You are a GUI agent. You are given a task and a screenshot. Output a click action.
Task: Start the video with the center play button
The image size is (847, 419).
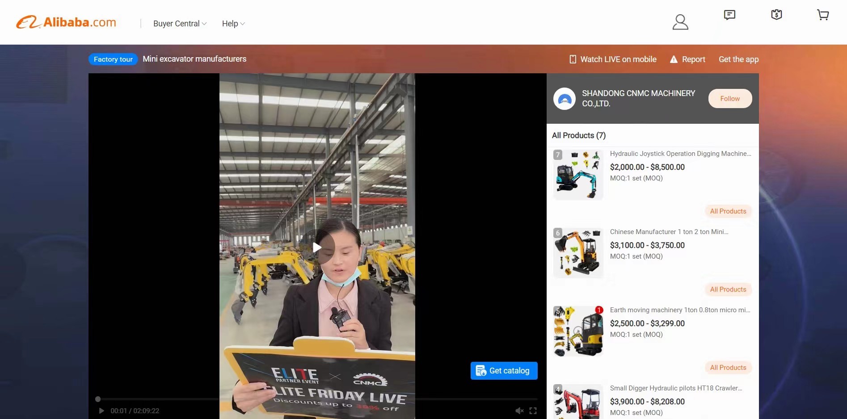pyautogui.click(x=317, y=247)
